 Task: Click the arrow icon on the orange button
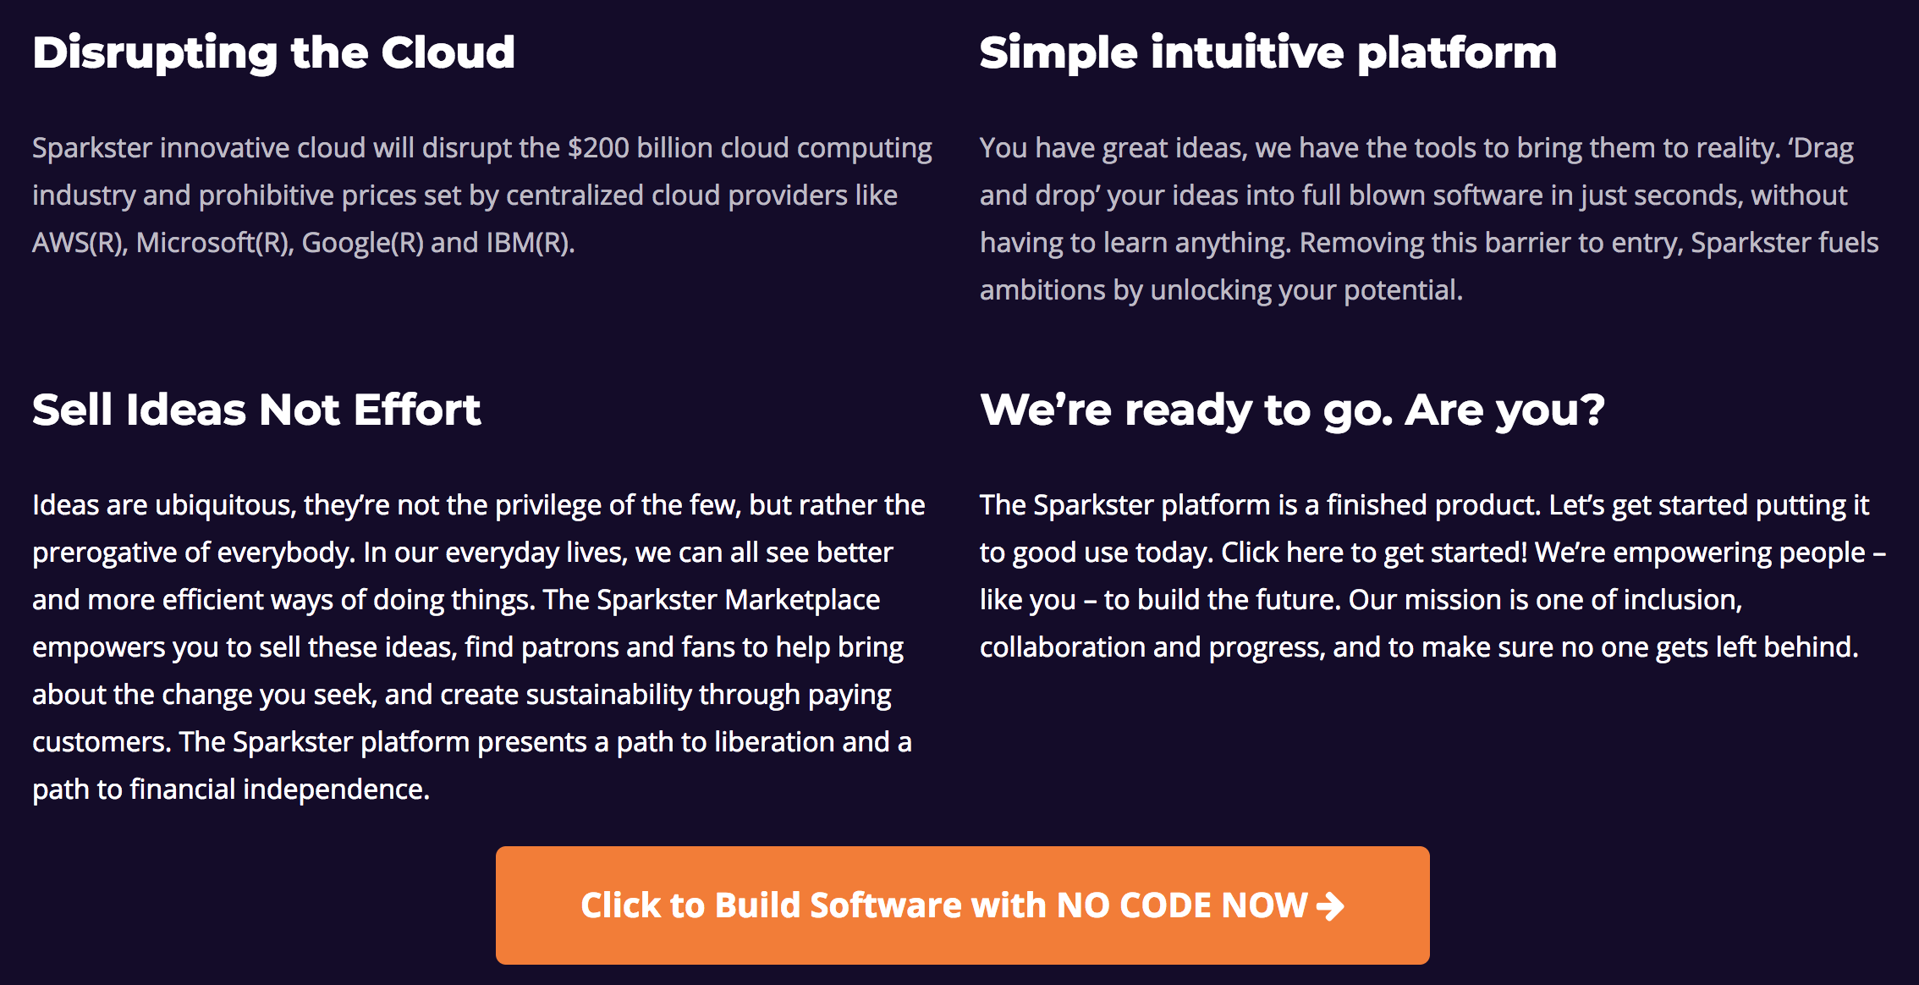pos(1330,906)
